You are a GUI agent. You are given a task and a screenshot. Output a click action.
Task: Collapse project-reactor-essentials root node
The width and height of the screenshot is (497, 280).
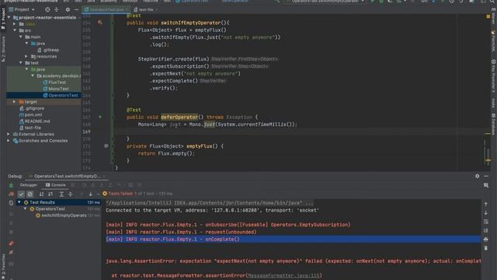click(x=9, y=17)
